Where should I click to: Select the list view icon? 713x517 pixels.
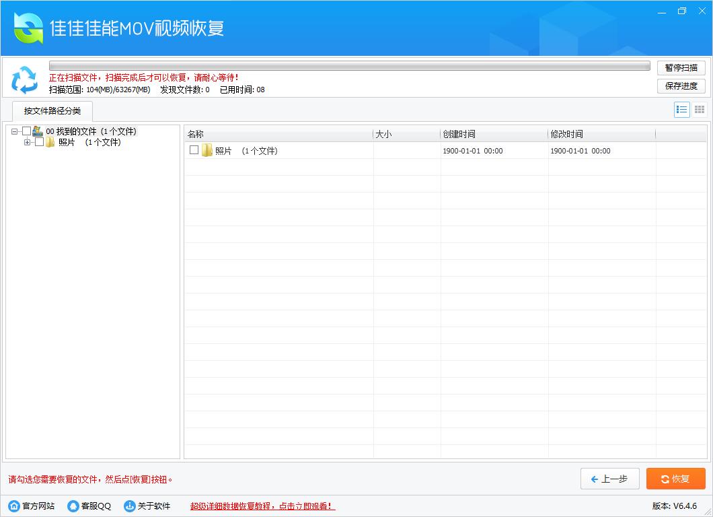tap(681, 109)
